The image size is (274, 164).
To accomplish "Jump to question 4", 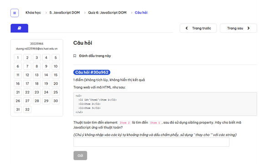I will [x=46, y=57].
